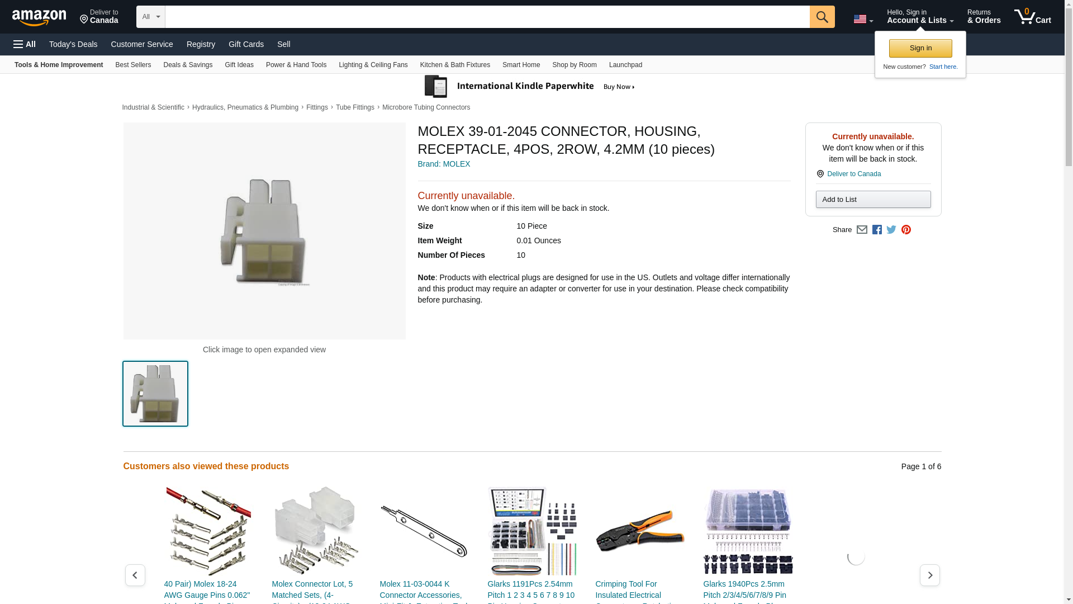Open the Brand: MOLEX link

click(x=444, y=164)
